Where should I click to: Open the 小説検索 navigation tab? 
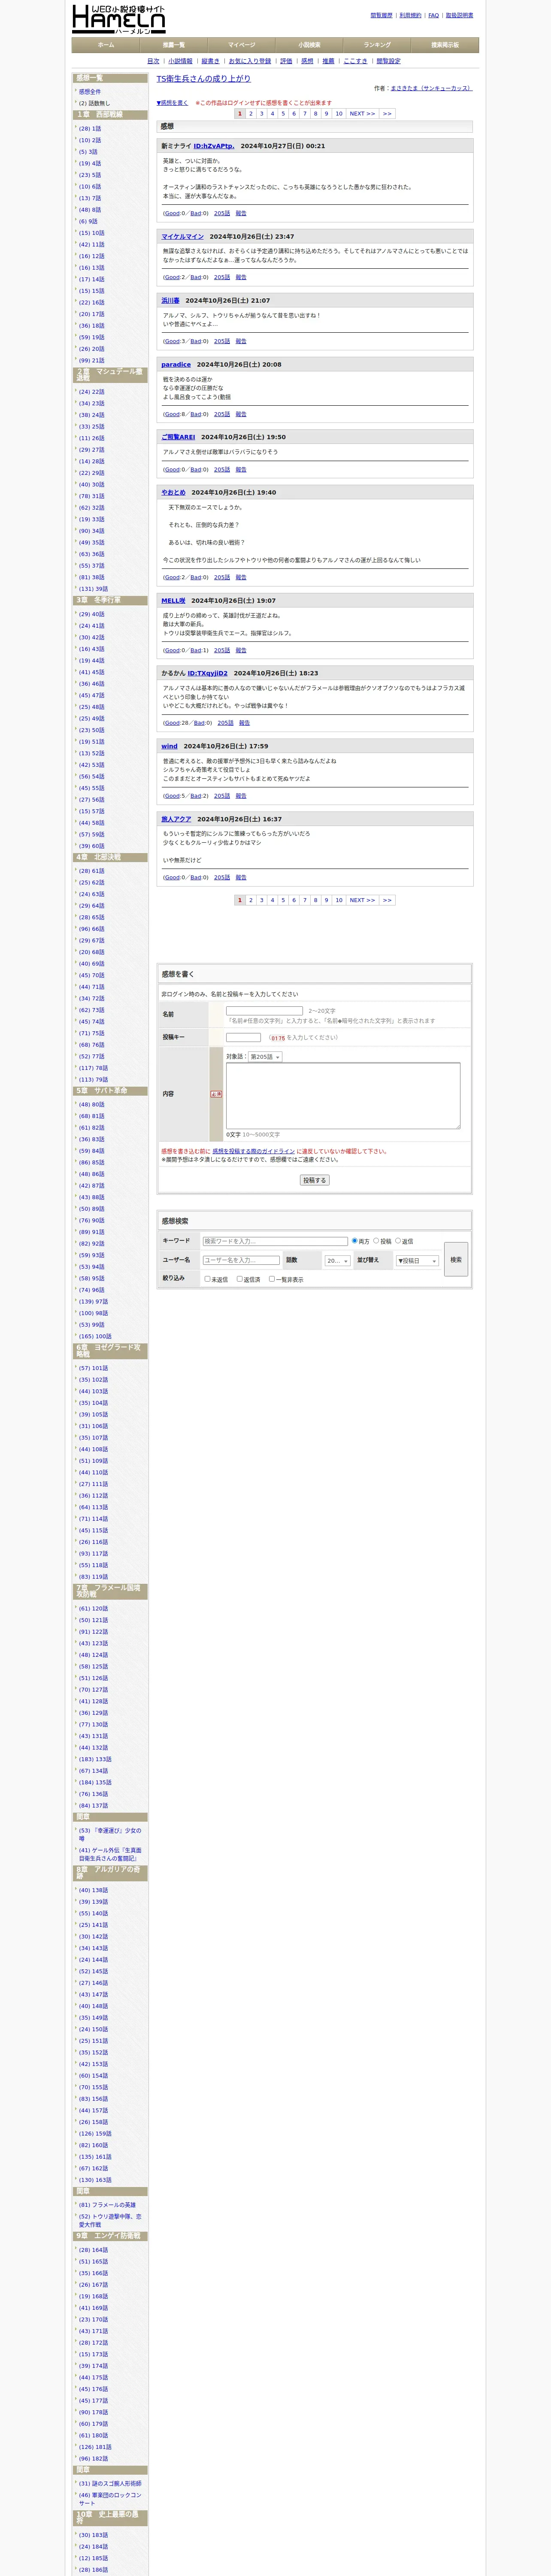coord(309,45)
